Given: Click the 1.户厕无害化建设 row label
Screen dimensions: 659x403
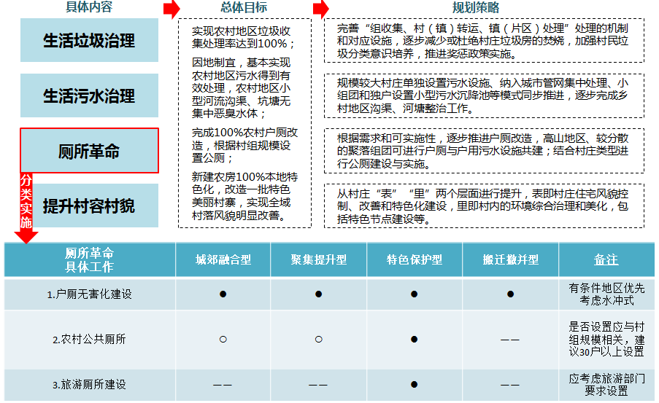Looking at the screenshot, I should point(89,294).
